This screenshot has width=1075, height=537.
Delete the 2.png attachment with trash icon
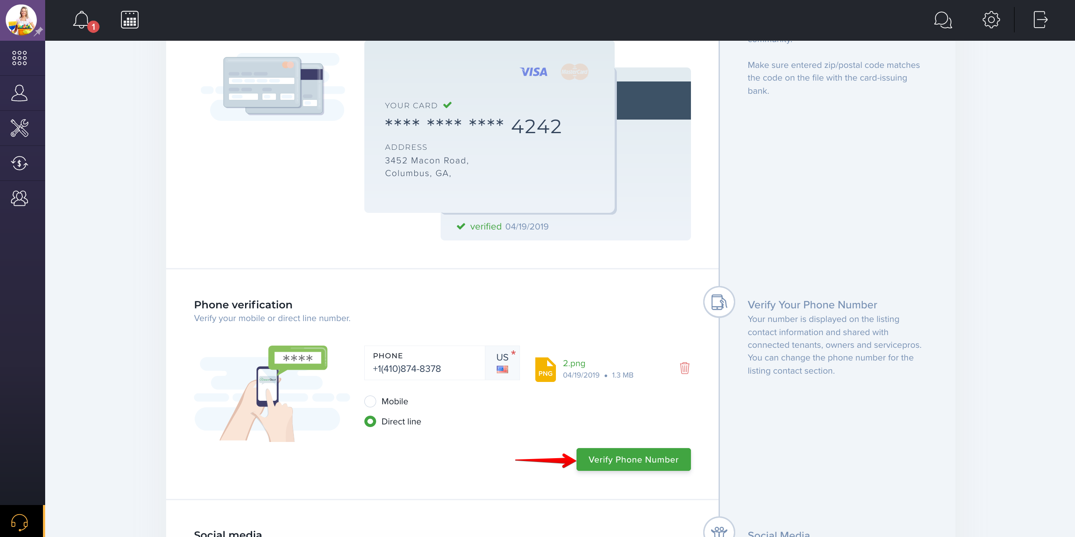pos(685,368)
